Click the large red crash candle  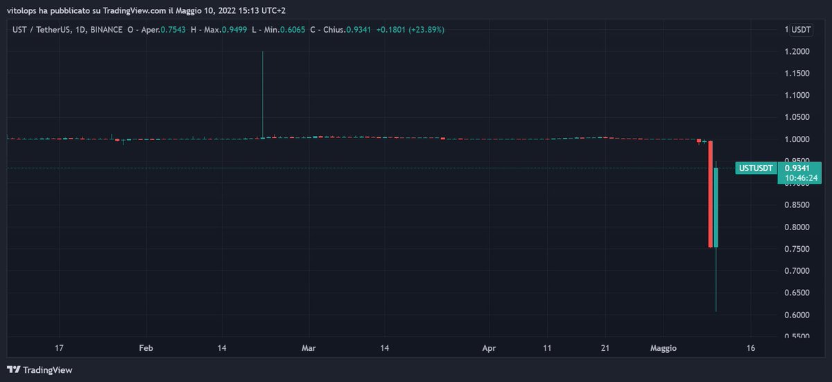[711, 193]
